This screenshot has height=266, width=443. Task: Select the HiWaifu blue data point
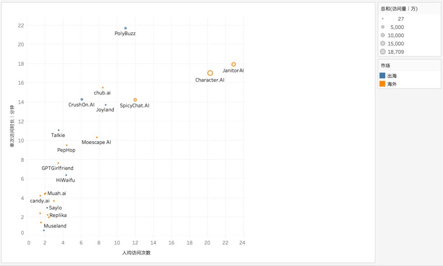66,175
